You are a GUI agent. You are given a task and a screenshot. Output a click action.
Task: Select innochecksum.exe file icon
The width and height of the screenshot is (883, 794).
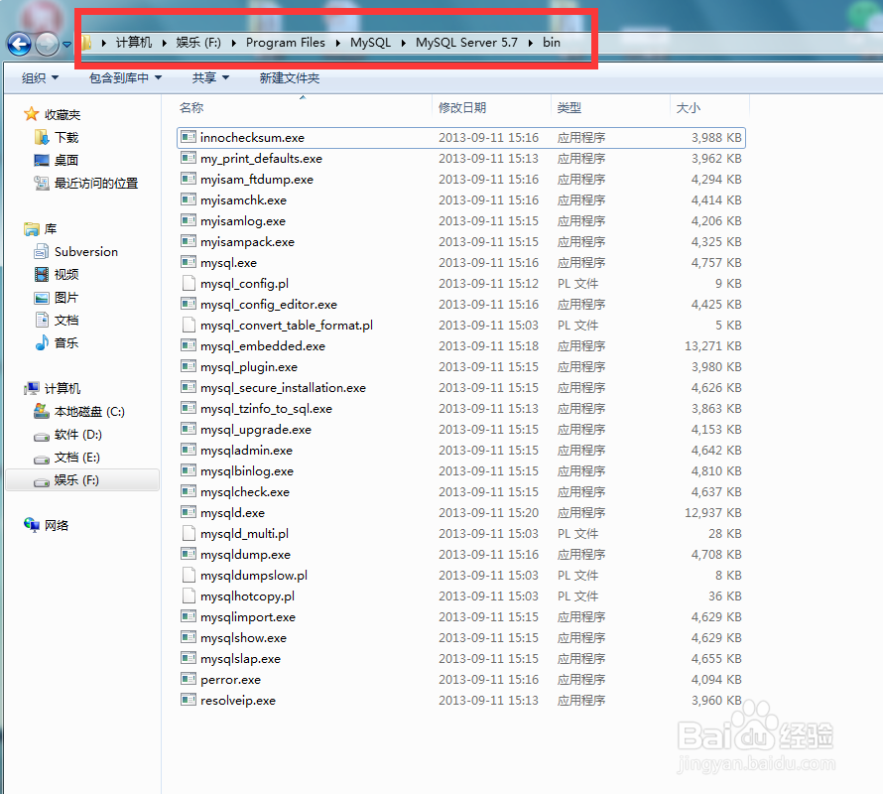click(189, 137)
